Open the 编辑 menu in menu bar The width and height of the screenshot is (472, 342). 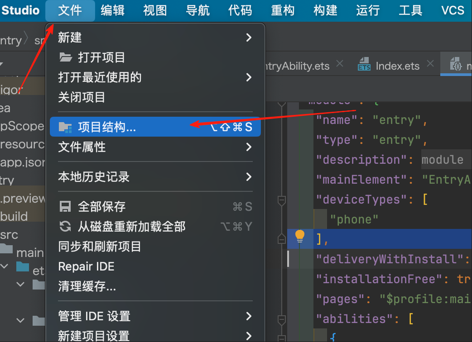(113, 10)
